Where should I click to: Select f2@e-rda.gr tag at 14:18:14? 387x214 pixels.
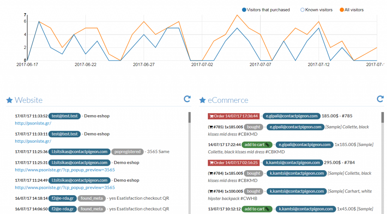62,198
